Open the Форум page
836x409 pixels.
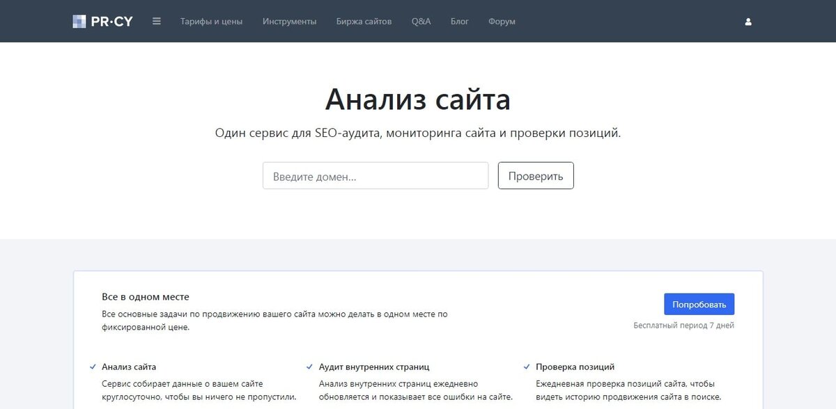pyautogui.click(x=501, y=22)
